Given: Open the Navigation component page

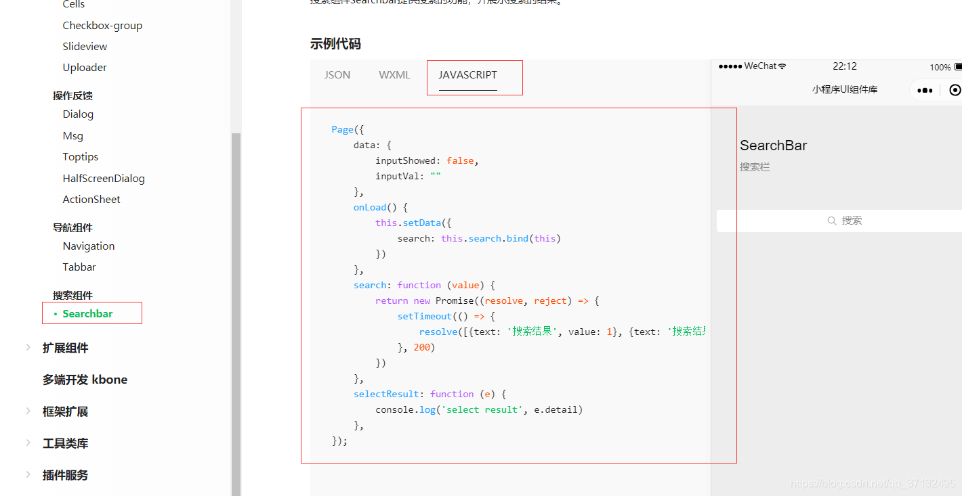Looking at the screenshot, I should [x=89, y=246].
